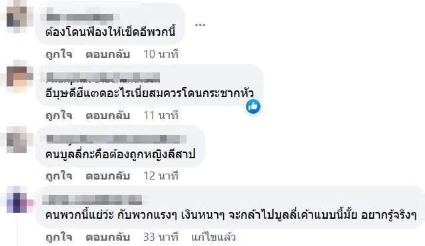View edit history via แก้ไขแล้ว
The image size is (425, 246).
tap(213, 237)
